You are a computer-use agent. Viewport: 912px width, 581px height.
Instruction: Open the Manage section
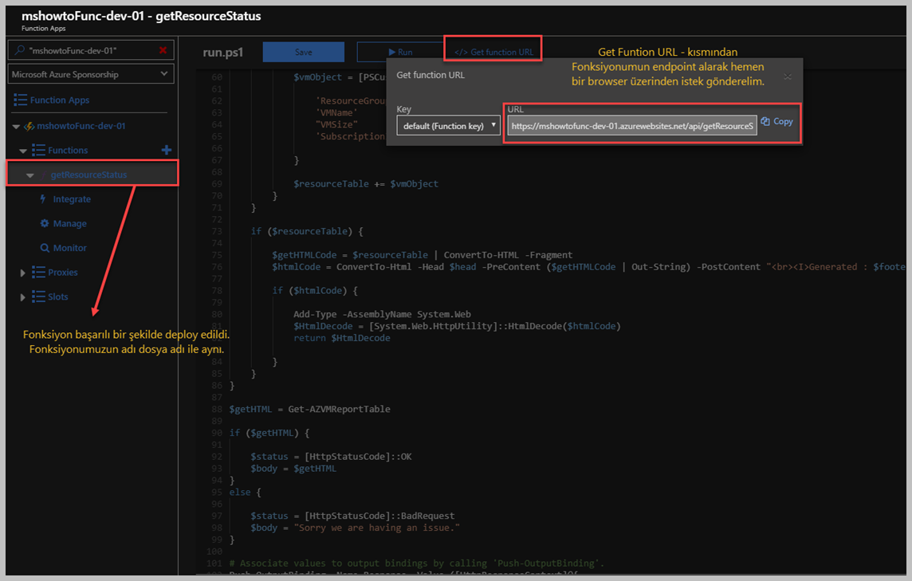click(70, 223)
